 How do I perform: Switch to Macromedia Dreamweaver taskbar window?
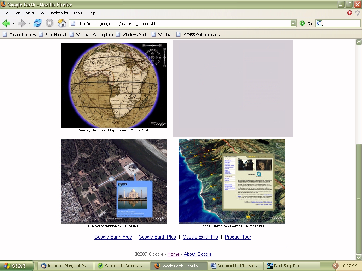[x=122, y=266]
